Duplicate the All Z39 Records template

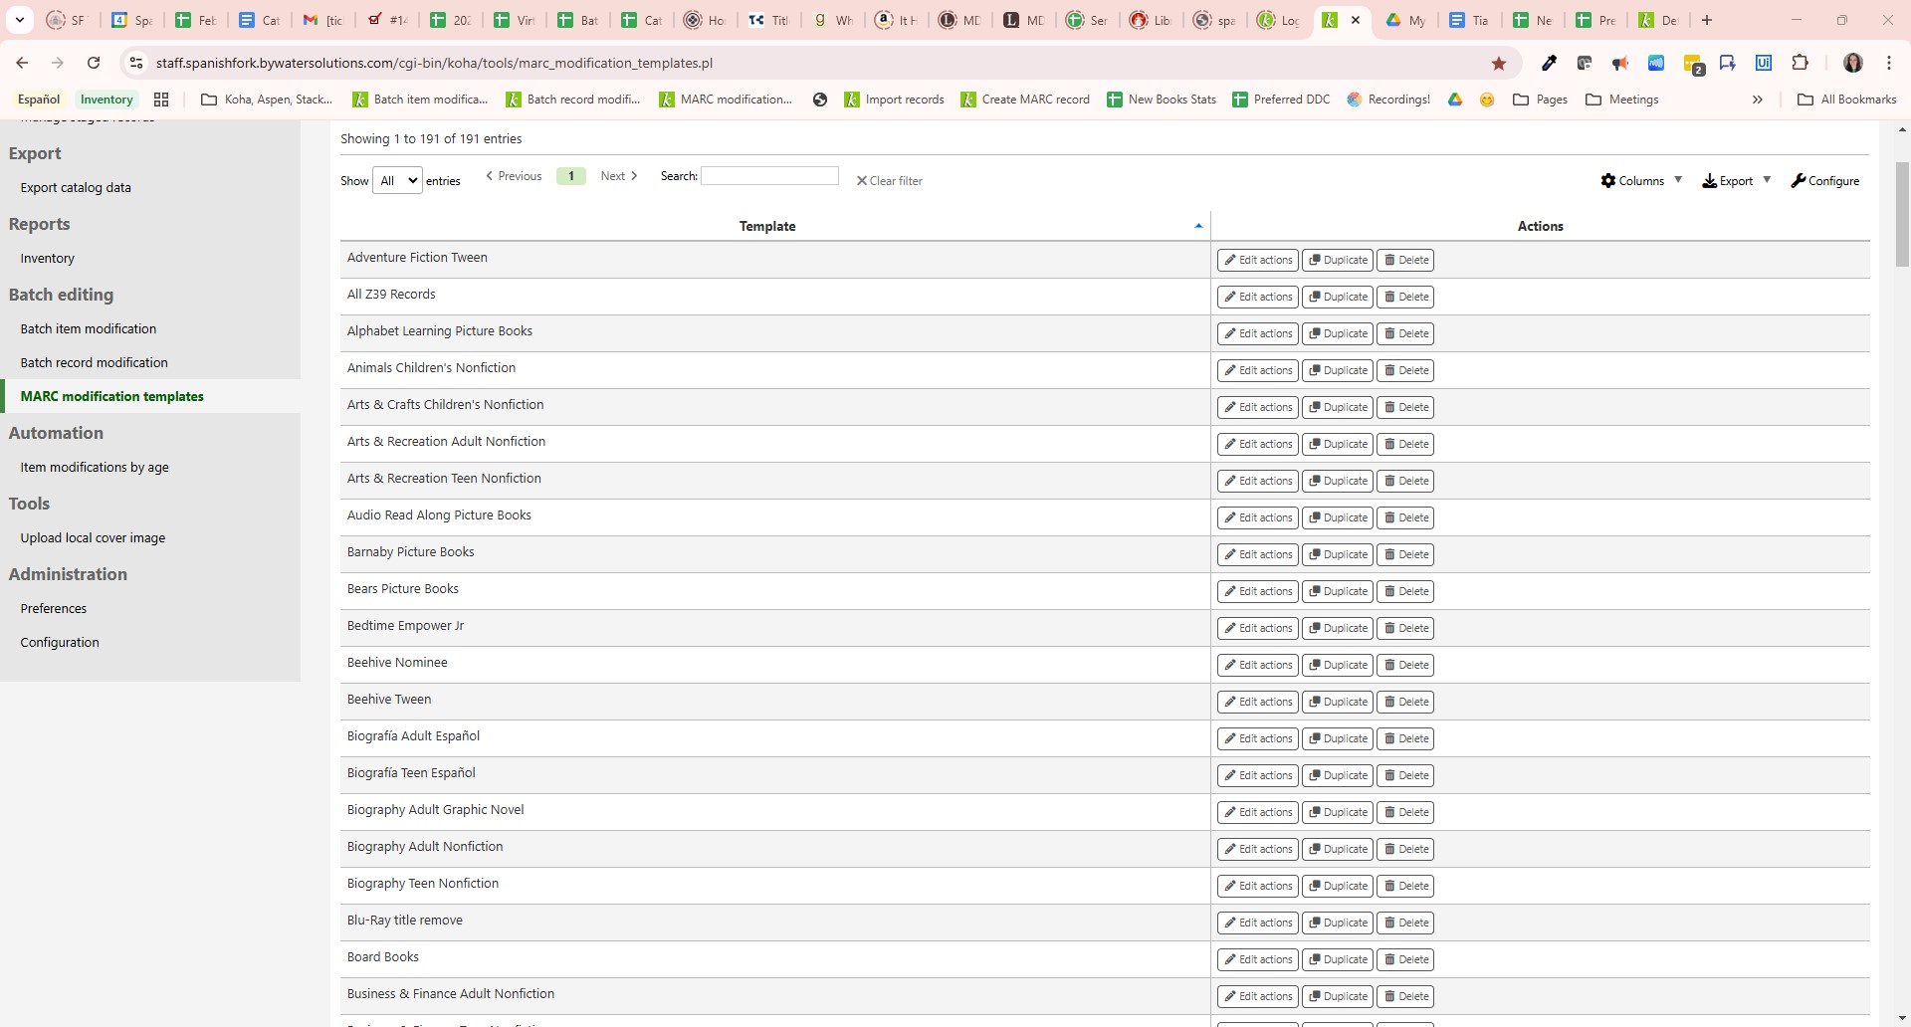click(x=1338, y=298)
